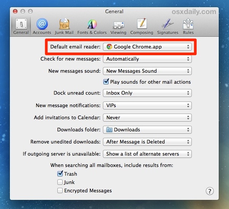Screen dimensions: 229x209
Task: Open the Viewing glasses icon
Action: coord(118,25)
